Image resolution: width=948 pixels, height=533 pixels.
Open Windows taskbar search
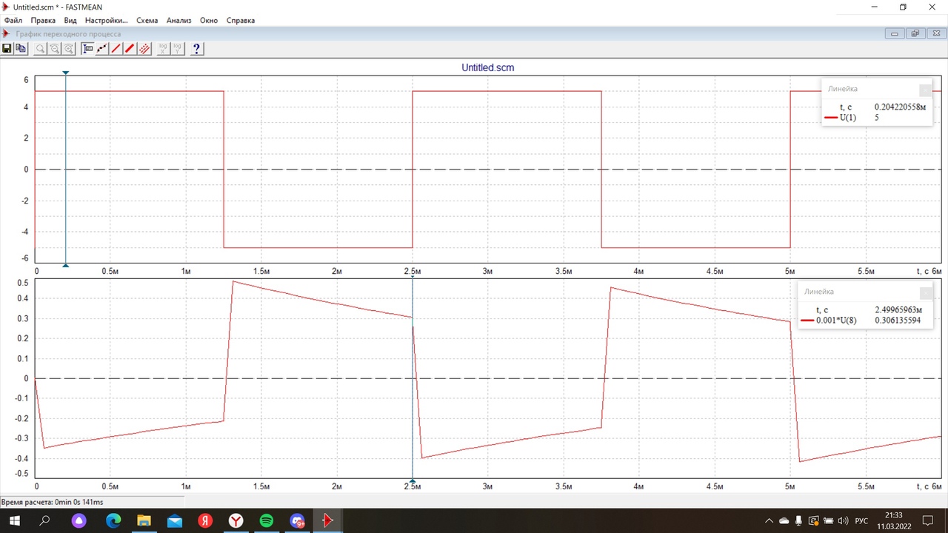click(44, 521)
